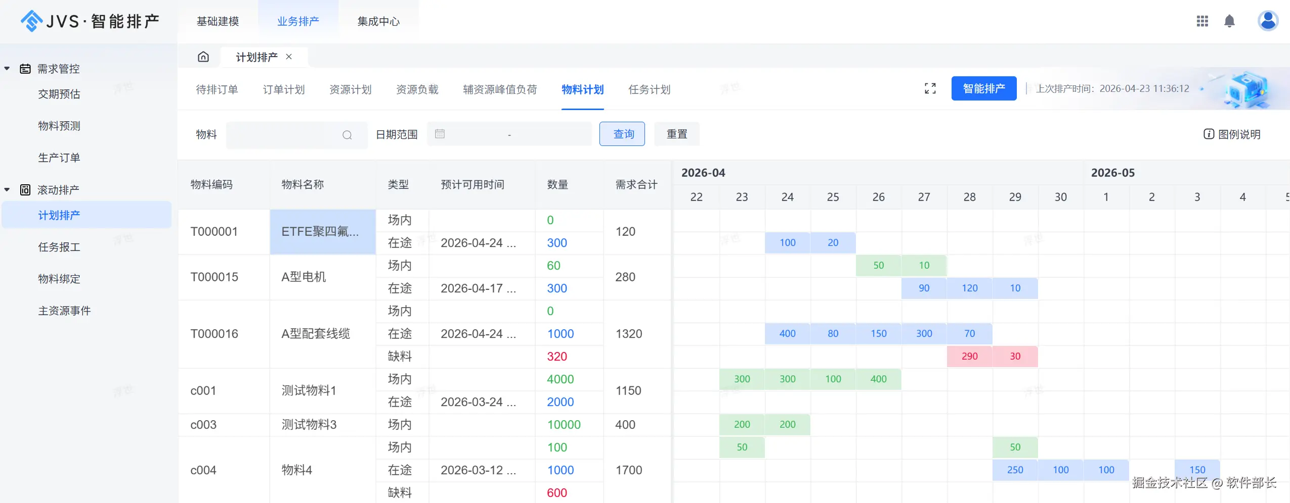1290x503 pixels.
Task: Click the red 290 shortage cell
Action: point(969,357)
